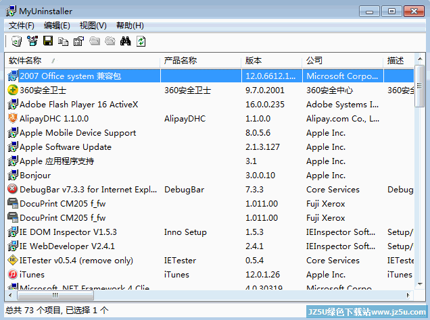Click the status bar item count text
The image size is (430, 320).
57,310
